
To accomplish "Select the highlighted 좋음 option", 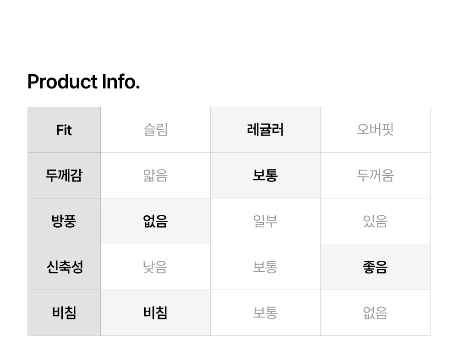I will pyautogui.click(x=375, y=267).
